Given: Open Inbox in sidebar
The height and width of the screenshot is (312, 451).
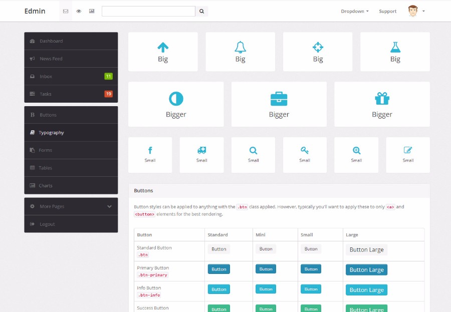Looking at the screenshot, I should click(71, 76).
